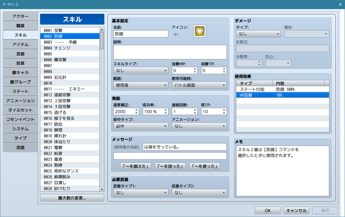The image size is (345, 217).
Task: Open the アクター tab
Action: click(20, 16)
